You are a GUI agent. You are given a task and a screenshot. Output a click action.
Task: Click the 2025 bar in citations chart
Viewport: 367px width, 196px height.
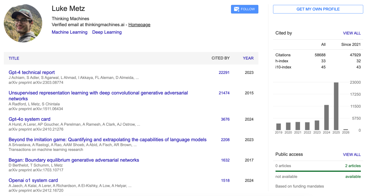[336, 106]
